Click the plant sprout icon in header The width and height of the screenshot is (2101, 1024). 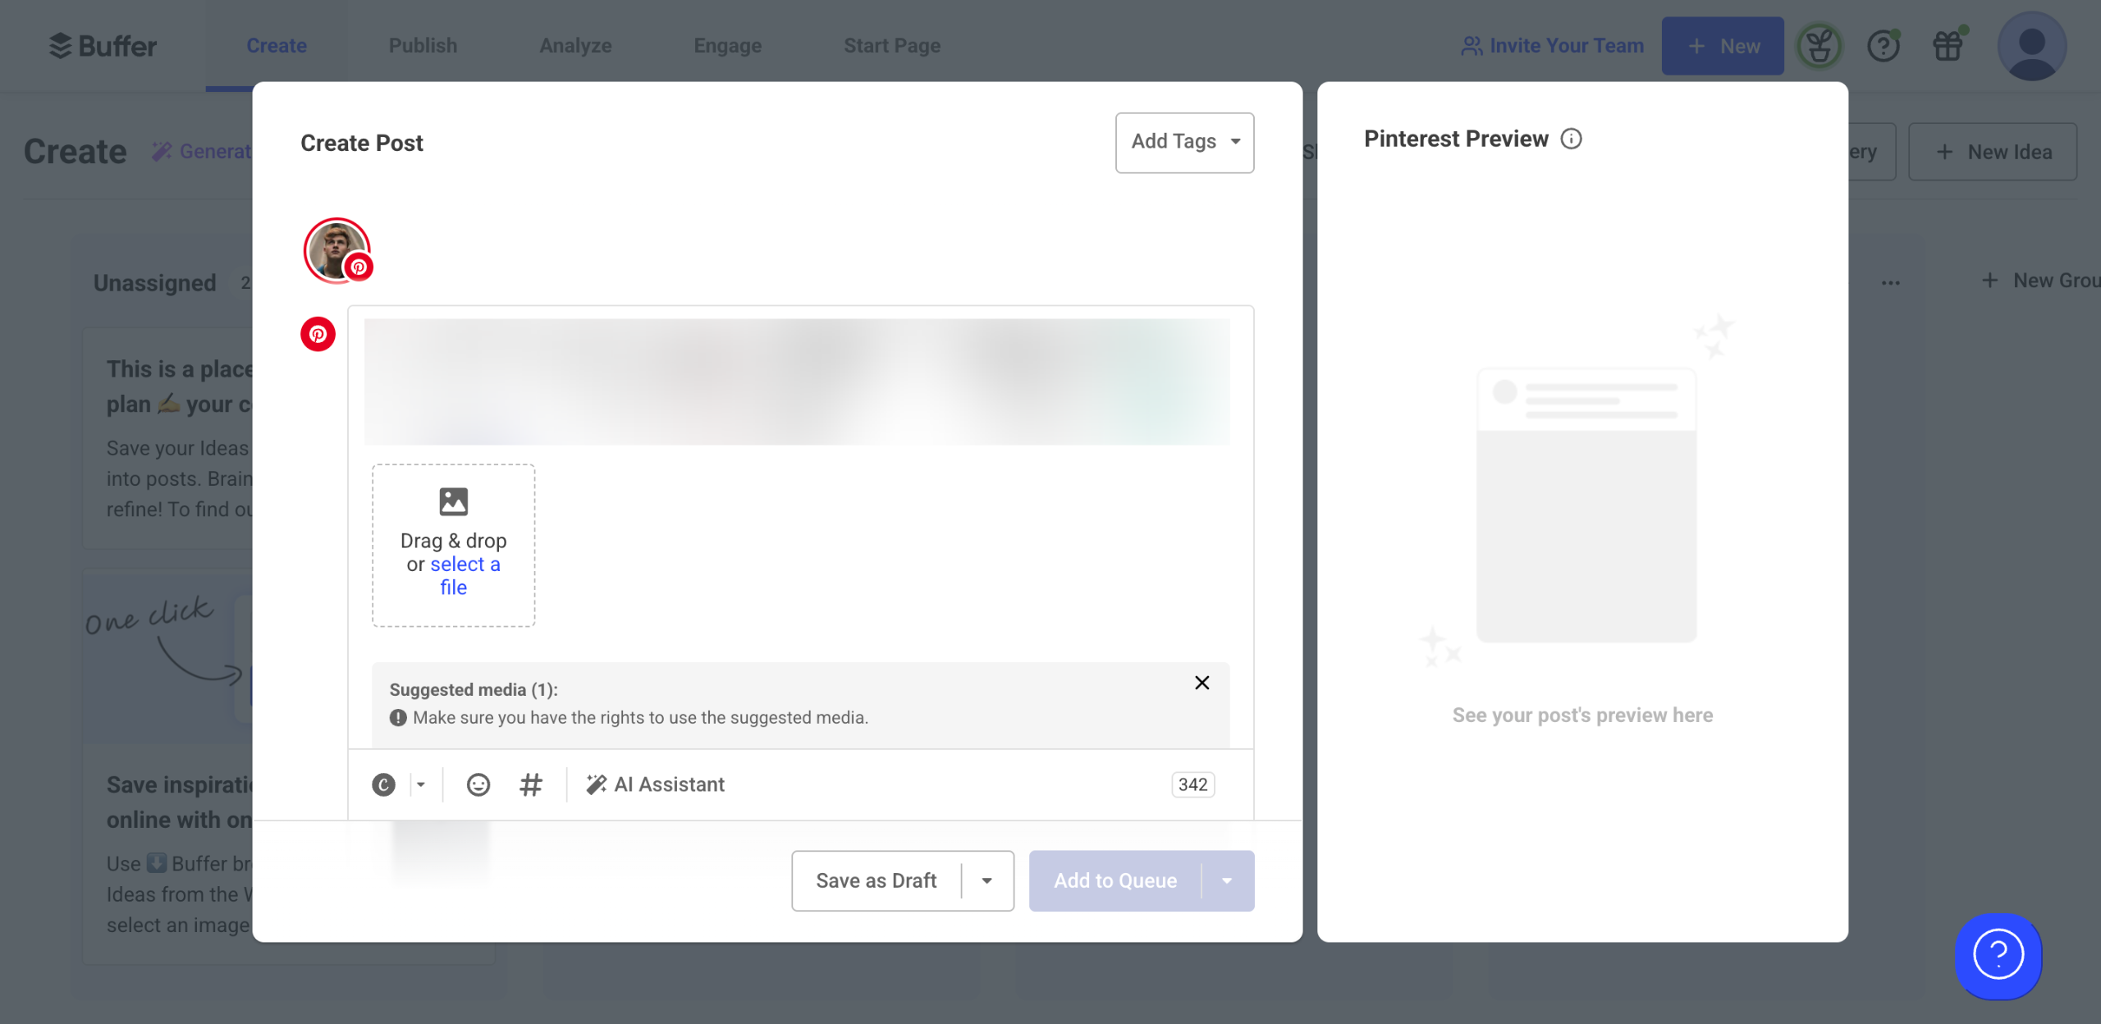[1819, 46]
